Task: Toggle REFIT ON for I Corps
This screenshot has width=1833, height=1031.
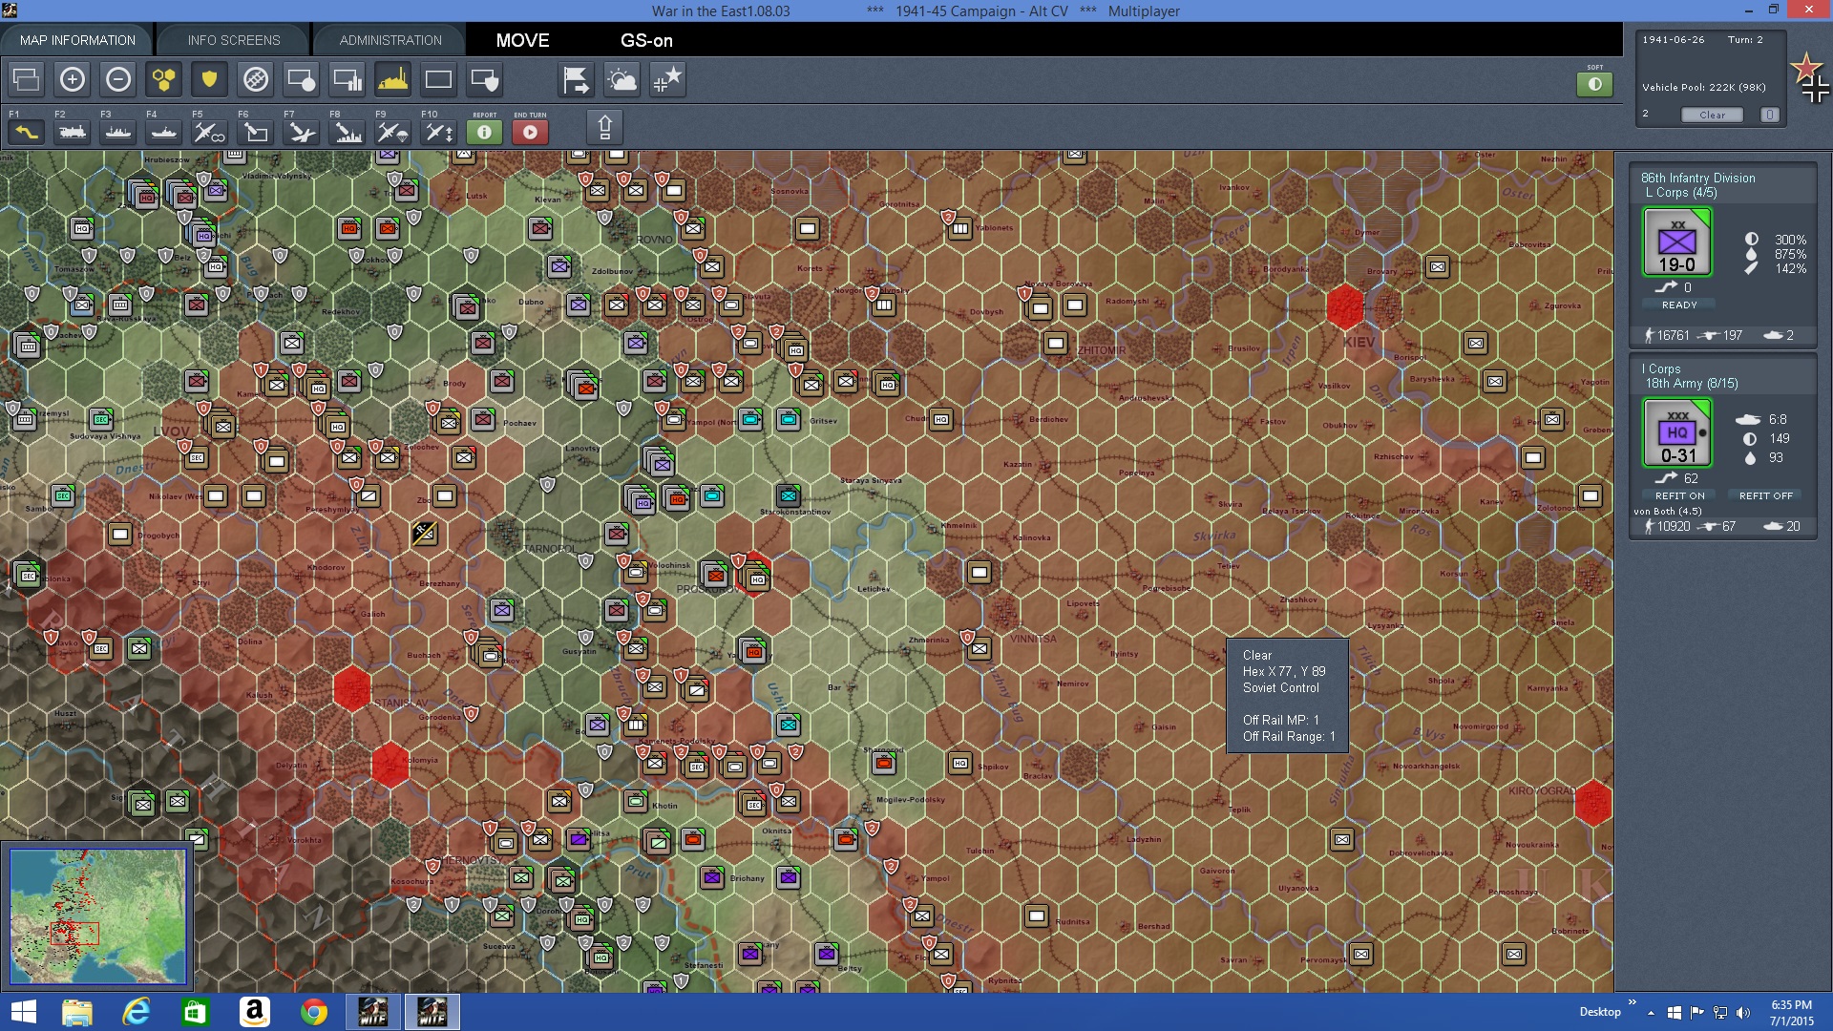Action: click(1679, 495)
